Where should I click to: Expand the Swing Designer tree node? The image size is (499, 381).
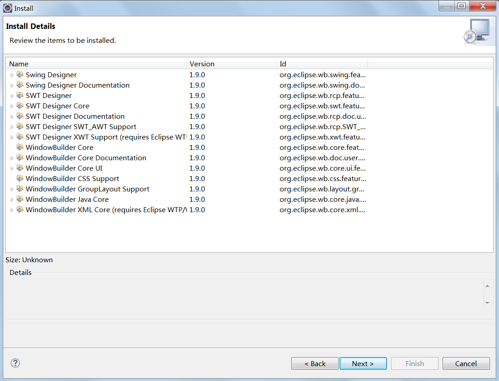click(12, 75)
